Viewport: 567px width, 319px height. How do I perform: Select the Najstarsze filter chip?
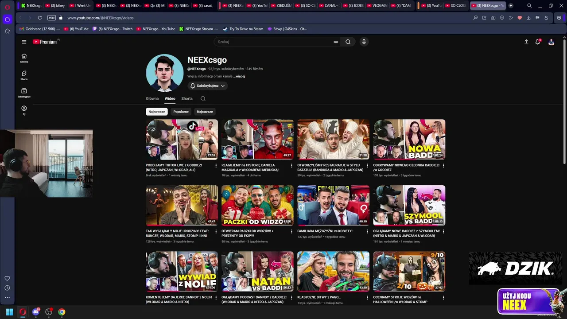coord(205,112)
